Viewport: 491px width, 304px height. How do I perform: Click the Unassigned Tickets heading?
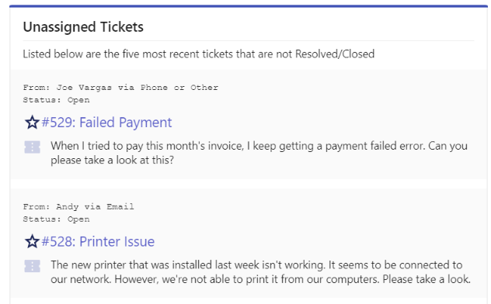[83, 27]
